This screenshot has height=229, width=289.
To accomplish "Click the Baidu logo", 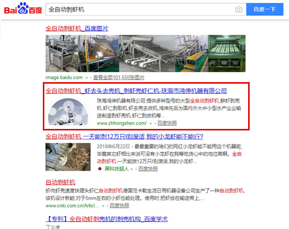I will [x=23, y=8].
